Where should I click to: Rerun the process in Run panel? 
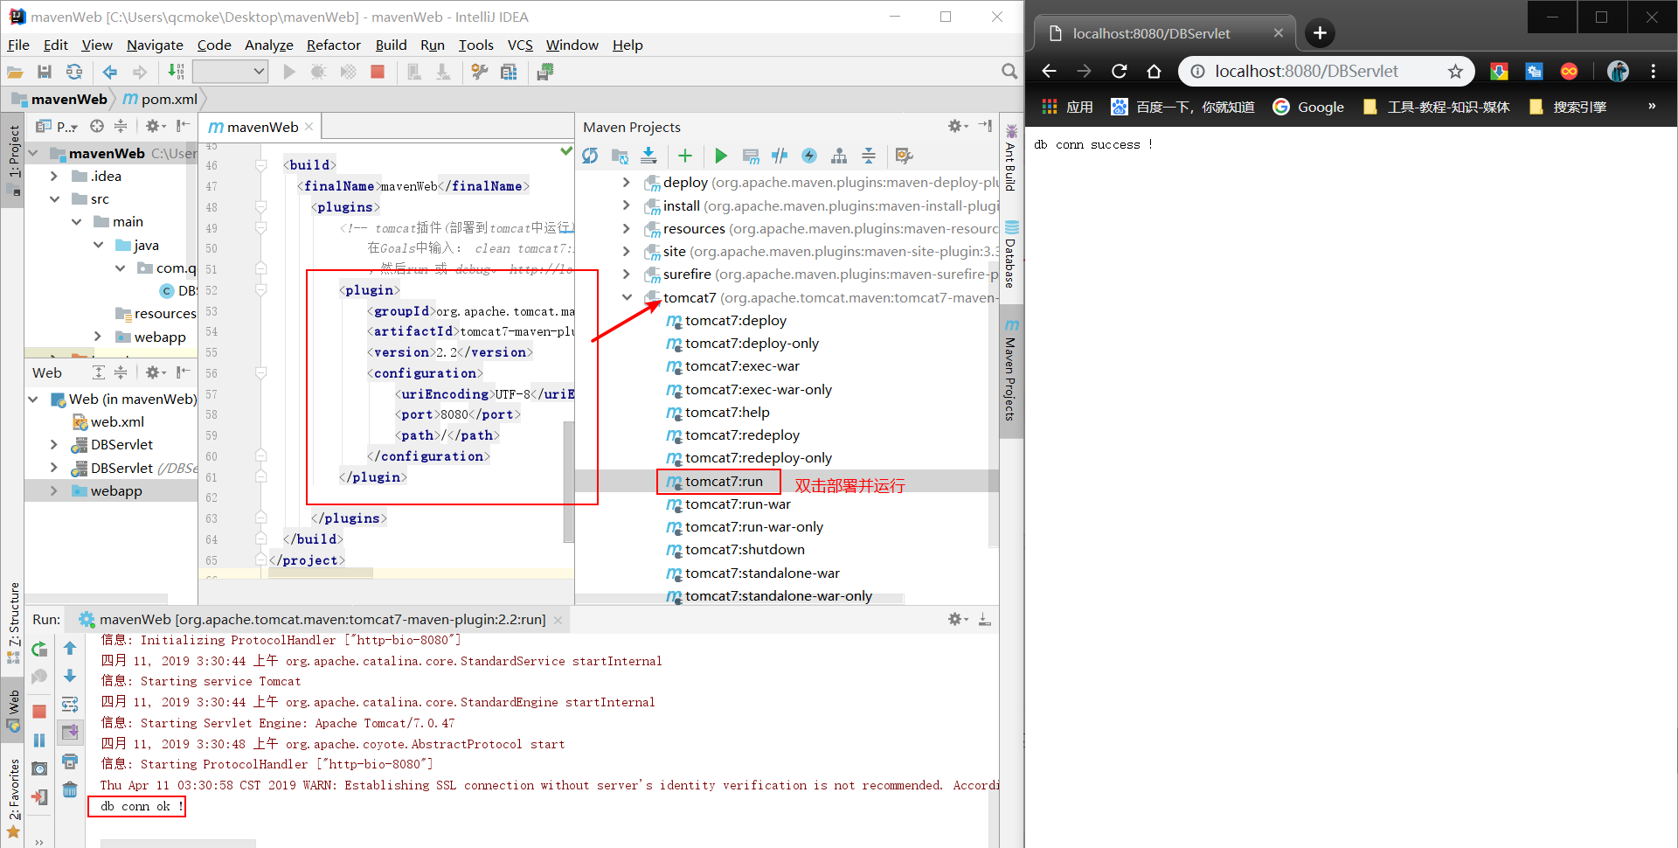[39, 649]
